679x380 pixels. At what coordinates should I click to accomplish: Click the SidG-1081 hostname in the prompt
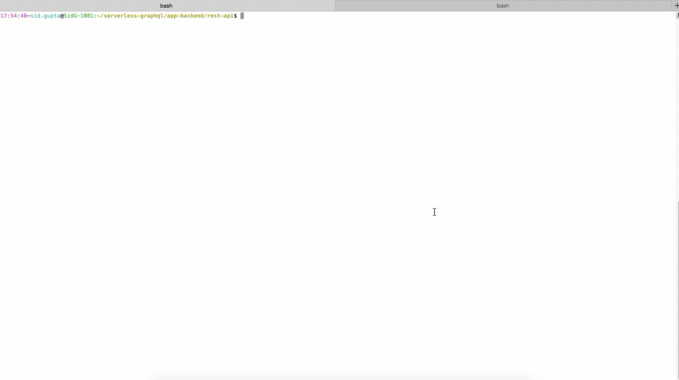click(79, 16)
